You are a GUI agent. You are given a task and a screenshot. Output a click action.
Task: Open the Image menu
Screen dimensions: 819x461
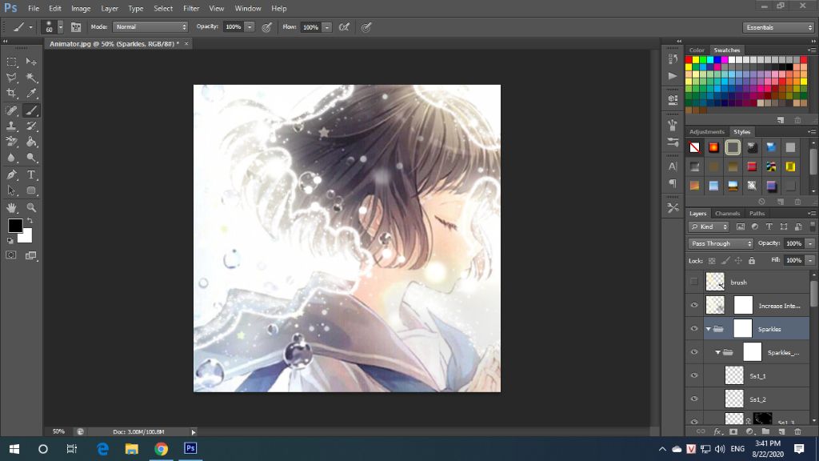(81, 8)
